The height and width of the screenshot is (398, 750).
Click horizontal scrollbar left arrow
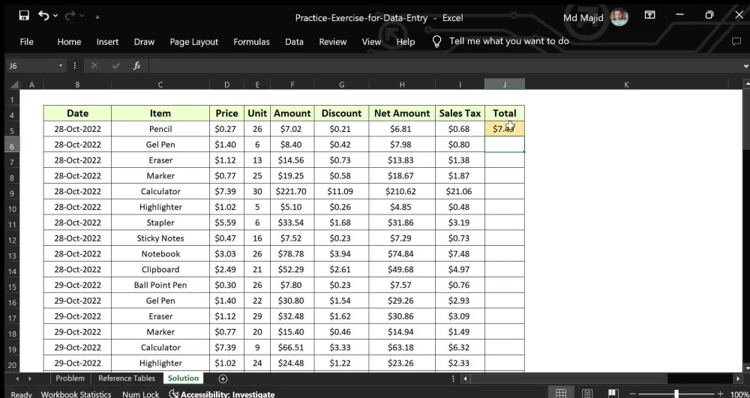pyautogui.click(x=466, y=379)
